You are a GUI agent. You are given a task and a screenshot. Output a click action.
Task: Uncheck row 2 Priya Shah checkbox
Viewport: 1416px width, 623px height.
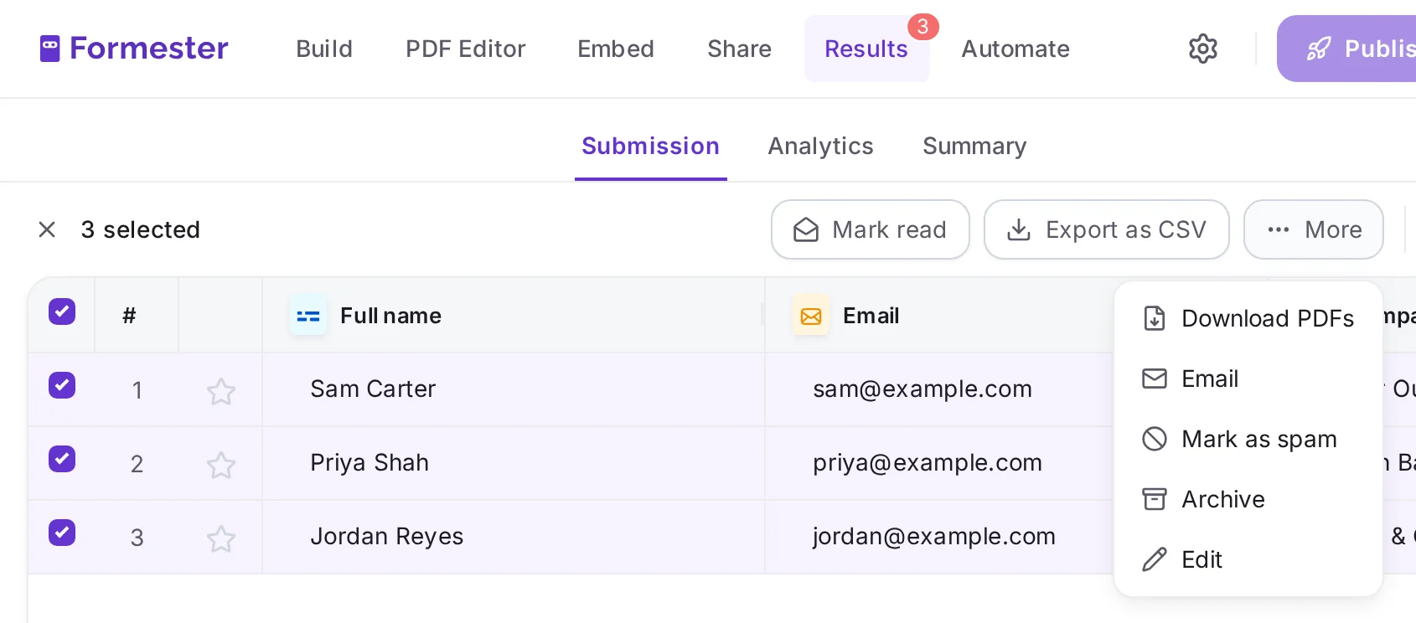click(62, 459)
